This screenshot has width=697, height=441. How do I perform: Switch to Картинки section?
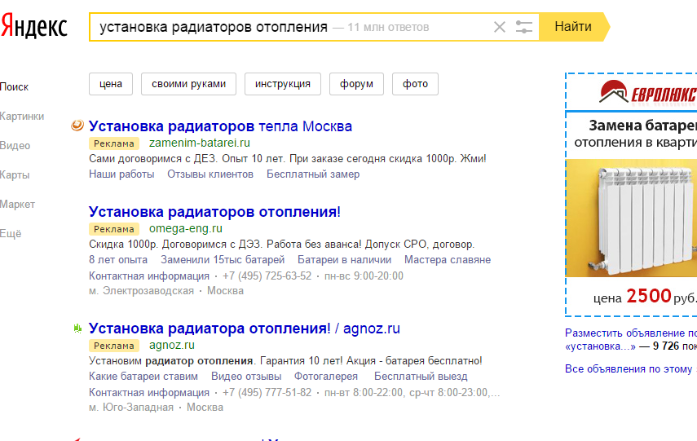click(22, 117)
